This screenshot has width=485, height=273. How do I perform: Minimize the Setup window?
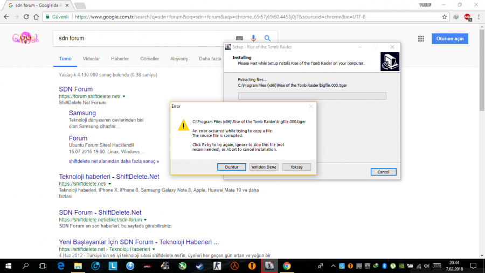click(360, 47)
